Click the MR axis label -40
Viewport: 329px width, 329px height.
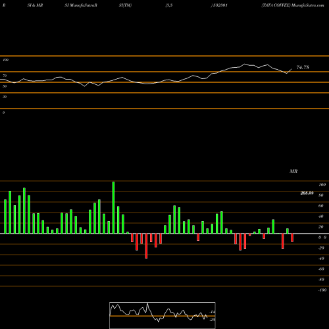point(321,259)
